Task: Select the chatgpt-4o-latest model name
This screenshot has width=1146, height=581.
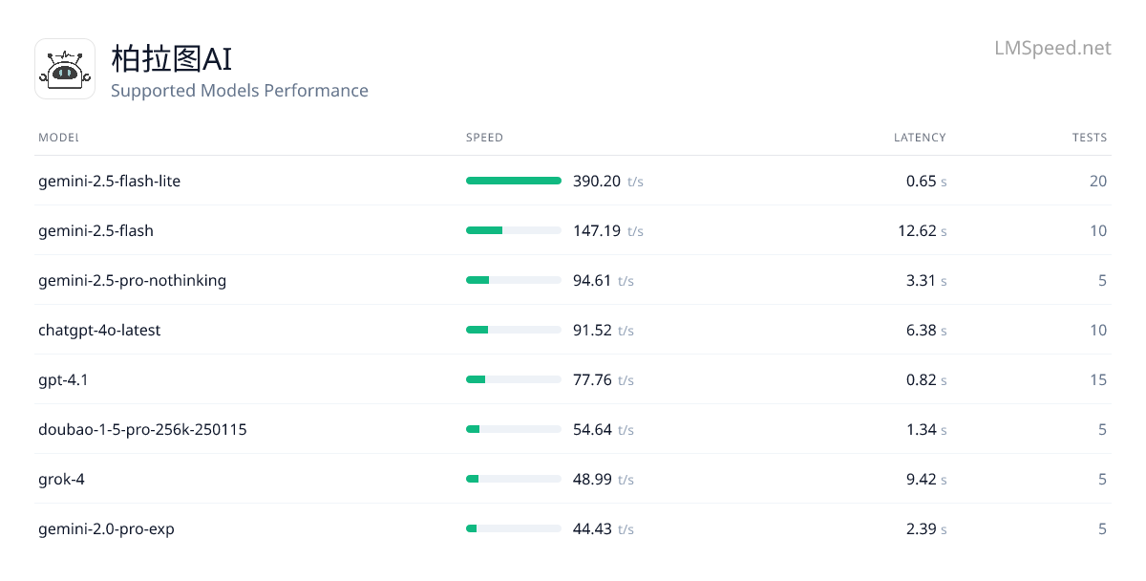Action: (x=99, y=330)
